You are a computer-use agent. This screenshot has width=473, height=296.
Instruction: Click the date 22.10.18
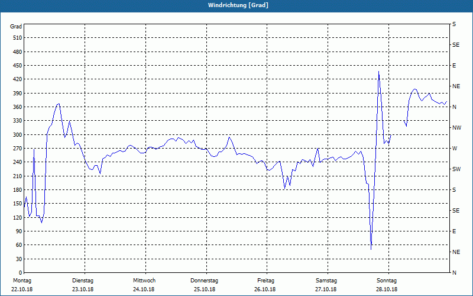coord(22,289)
